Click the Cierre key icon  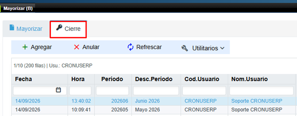click(59, 28)
